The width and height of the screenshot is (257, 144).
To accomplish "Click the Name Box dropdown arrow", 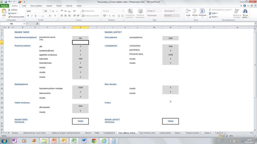I will (x=24, y=24).
